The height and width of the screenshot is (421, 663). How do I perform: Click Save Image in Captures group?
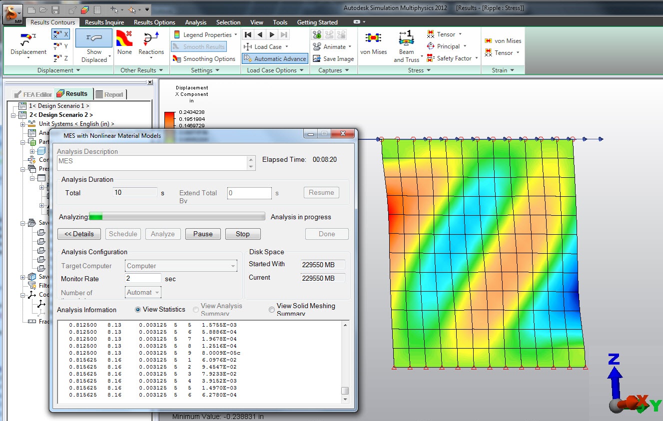333,58
